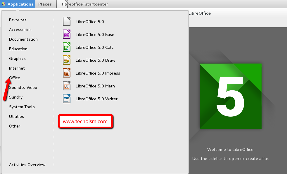
Task: Show the Utilities category
Action: [x=16, y=116]
